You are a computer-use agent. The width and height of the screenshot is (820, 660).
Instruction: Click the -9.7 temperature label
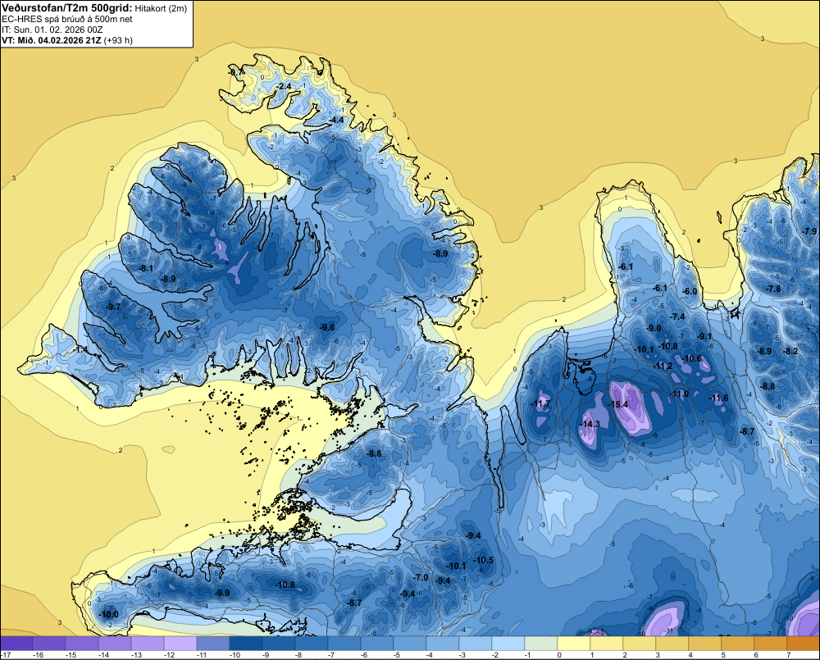113,307
